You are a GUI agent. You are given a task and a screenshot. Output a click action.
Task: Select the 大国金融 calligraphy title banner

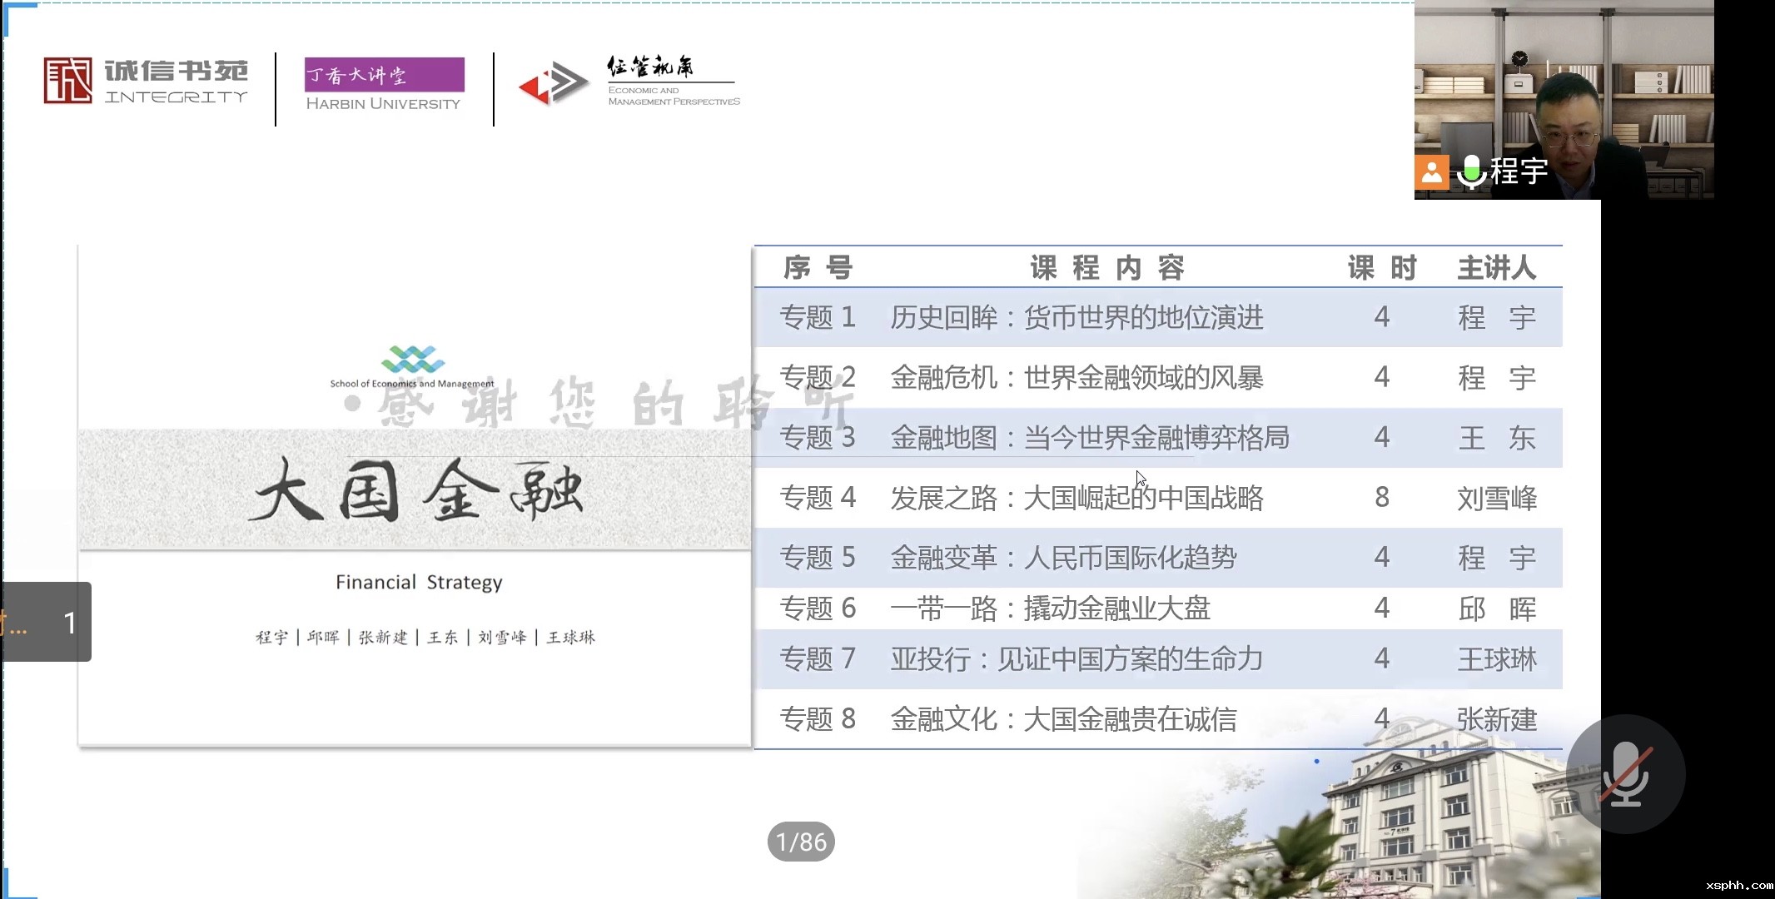(x=415, y=490)
